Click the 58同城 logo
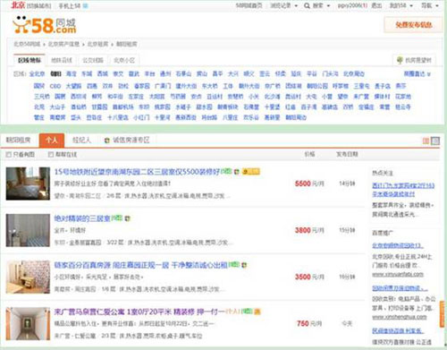The width and height of the screenshot is (447, 350). click(44, 25)
